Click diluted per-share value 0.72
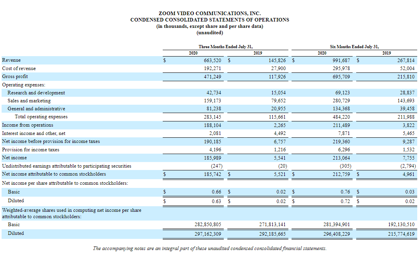 tap(345, 201)
